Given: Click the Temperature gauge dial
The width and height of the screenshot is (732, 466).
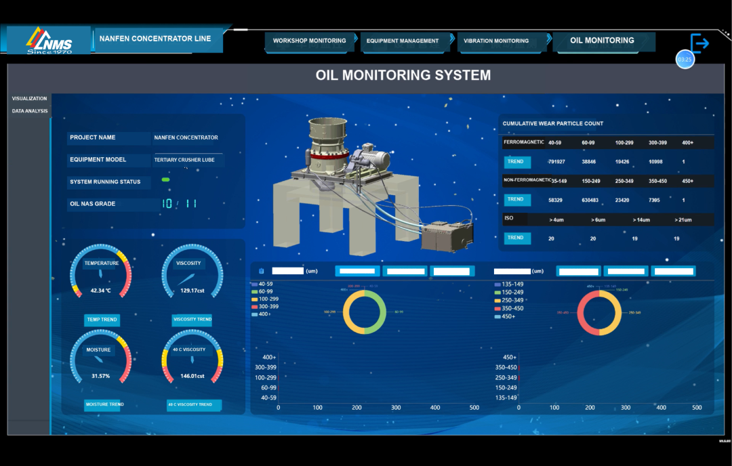Looking at the screenshot, I should pos(101,272).
